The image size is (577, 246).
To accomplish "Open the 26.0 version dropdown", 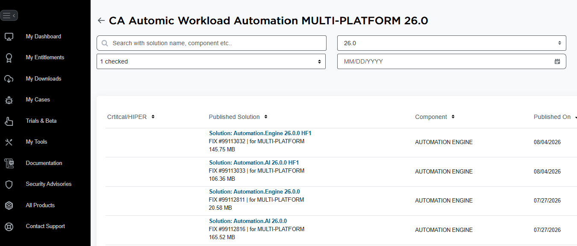I will (x=452, y=43).
